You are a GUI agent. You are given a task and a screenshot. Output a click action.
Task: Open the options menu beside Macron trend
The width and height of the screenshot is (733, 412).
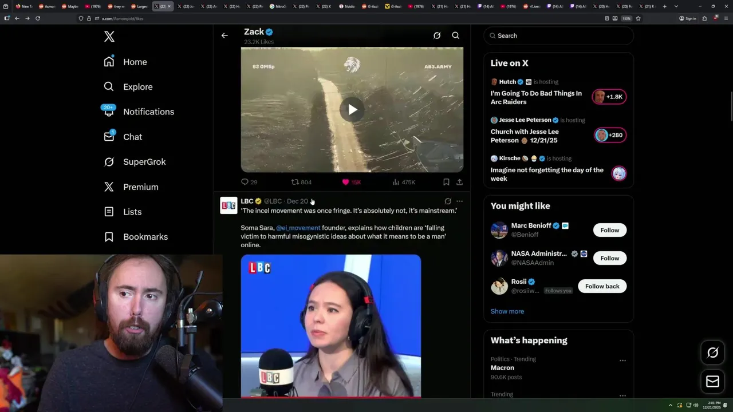point(622,360)
